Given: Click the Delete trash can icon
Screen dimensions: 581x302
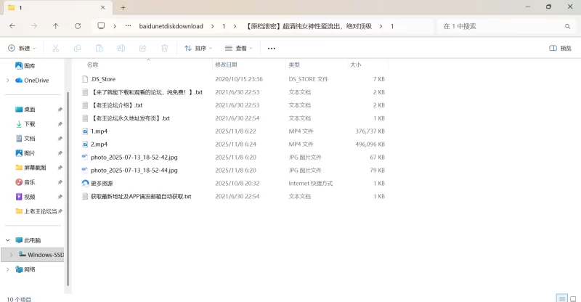Looking at the screenshot, I should (164, 49).
